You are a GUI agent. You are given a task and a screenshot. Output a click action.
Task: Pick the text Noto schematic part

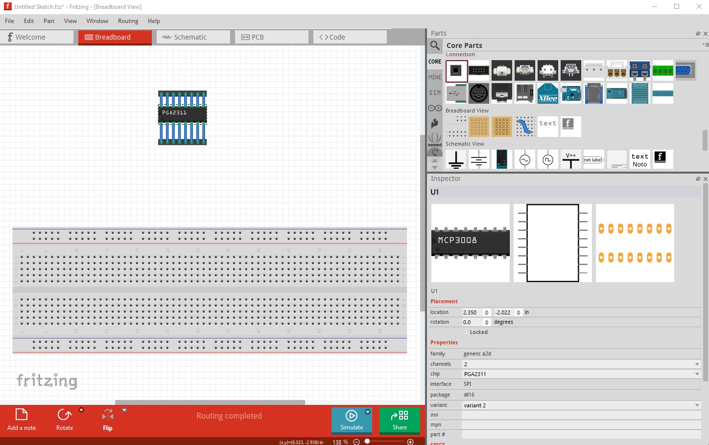coord(639,159)
